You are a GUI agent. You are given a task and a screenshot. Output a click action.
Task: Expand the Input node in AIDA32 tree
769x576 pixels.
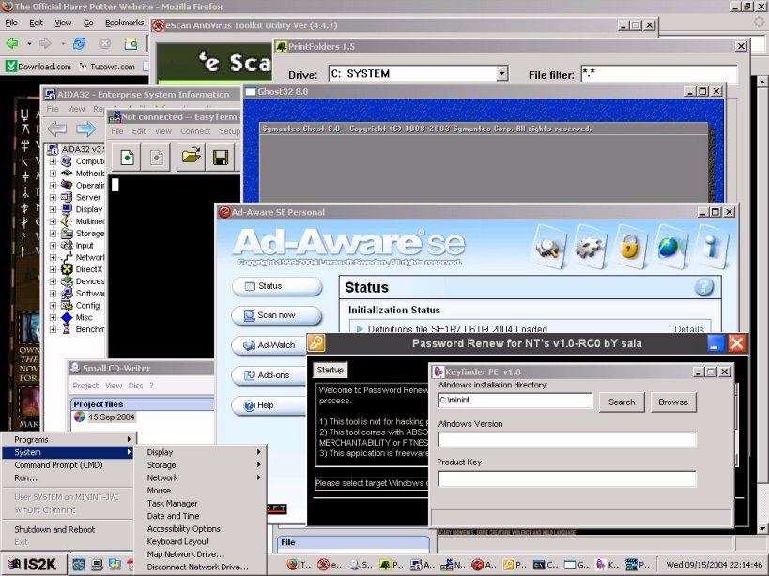pos(53,246)
